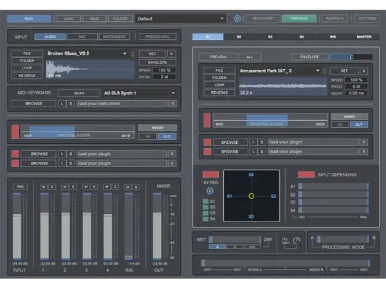Viewport: 386px width, 289px height.
Task: Mute mixer channel 3 with M
Action: click(x=86, y=187)
